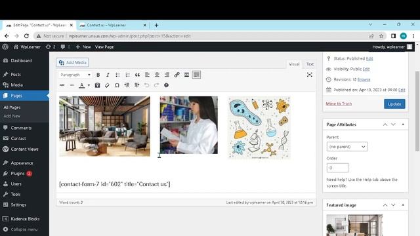The image size is (420, 236).
Task: Align text center
Action: (x=157, y=75)
